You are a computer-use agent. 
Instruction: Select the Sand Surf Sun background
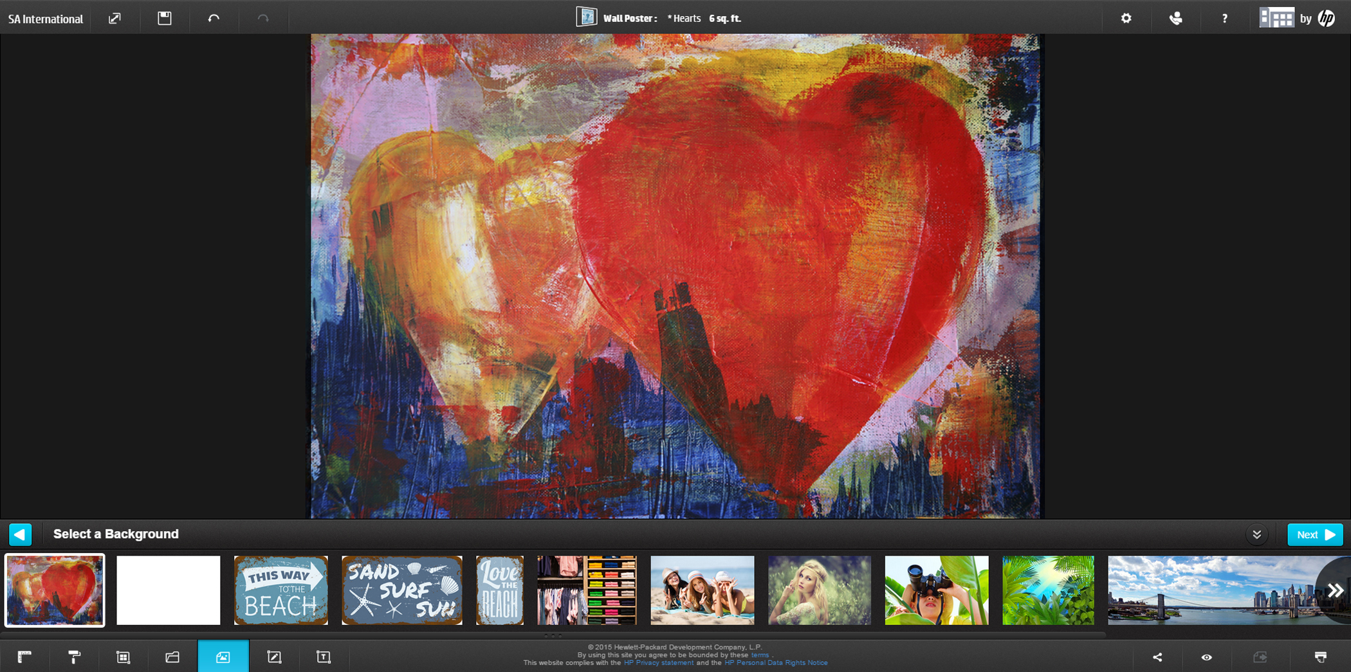402,590
